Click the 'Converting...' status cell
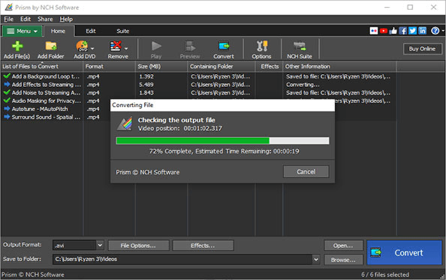Screen dimensions: 446x280 click(303, 85)
